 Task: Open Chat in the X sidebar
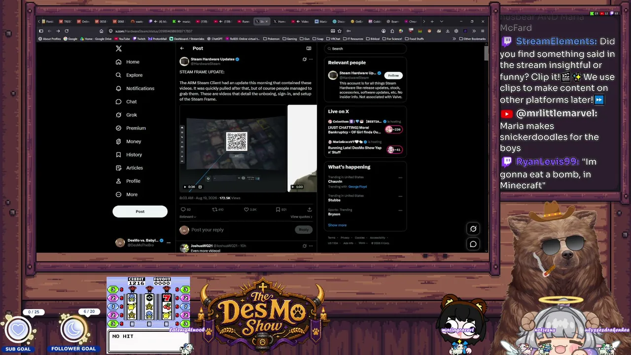126,102
